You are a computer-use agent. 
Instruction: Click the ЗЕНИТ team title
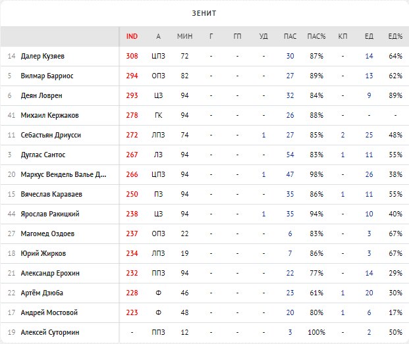pos(204,13)
